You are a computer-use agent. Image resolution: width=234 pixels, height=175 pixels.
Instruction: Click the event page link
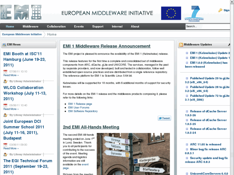76,166
